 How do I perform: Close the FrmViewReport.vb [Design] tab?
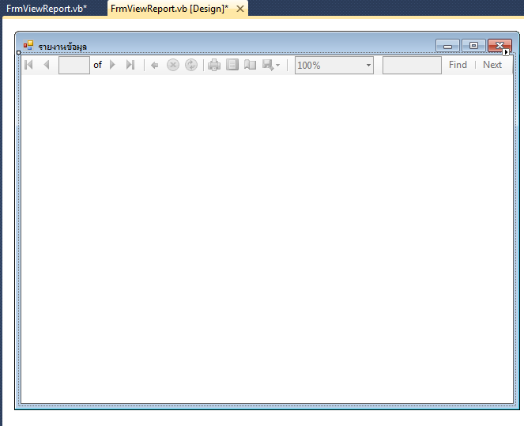point(240,9)
